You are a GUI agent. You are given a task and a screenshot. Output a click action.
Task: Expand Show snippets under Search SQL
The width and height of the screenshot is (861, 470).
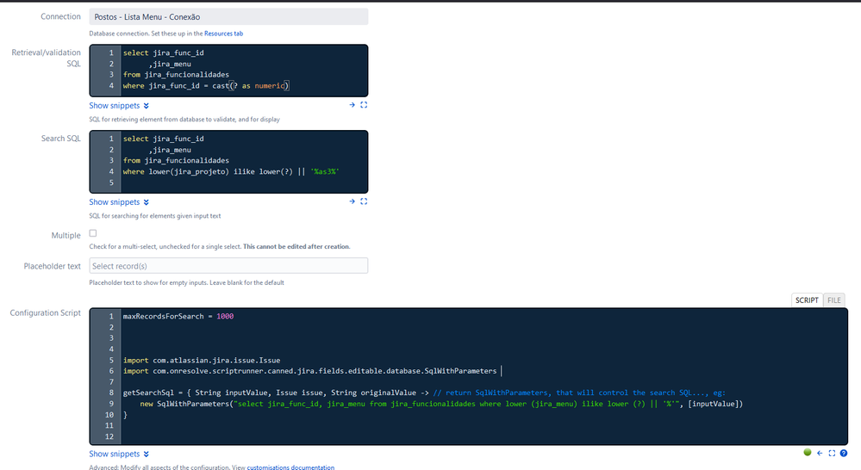coord(119,201)
